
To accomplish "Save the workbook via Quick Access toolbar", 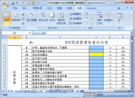I will click(13, 3).
